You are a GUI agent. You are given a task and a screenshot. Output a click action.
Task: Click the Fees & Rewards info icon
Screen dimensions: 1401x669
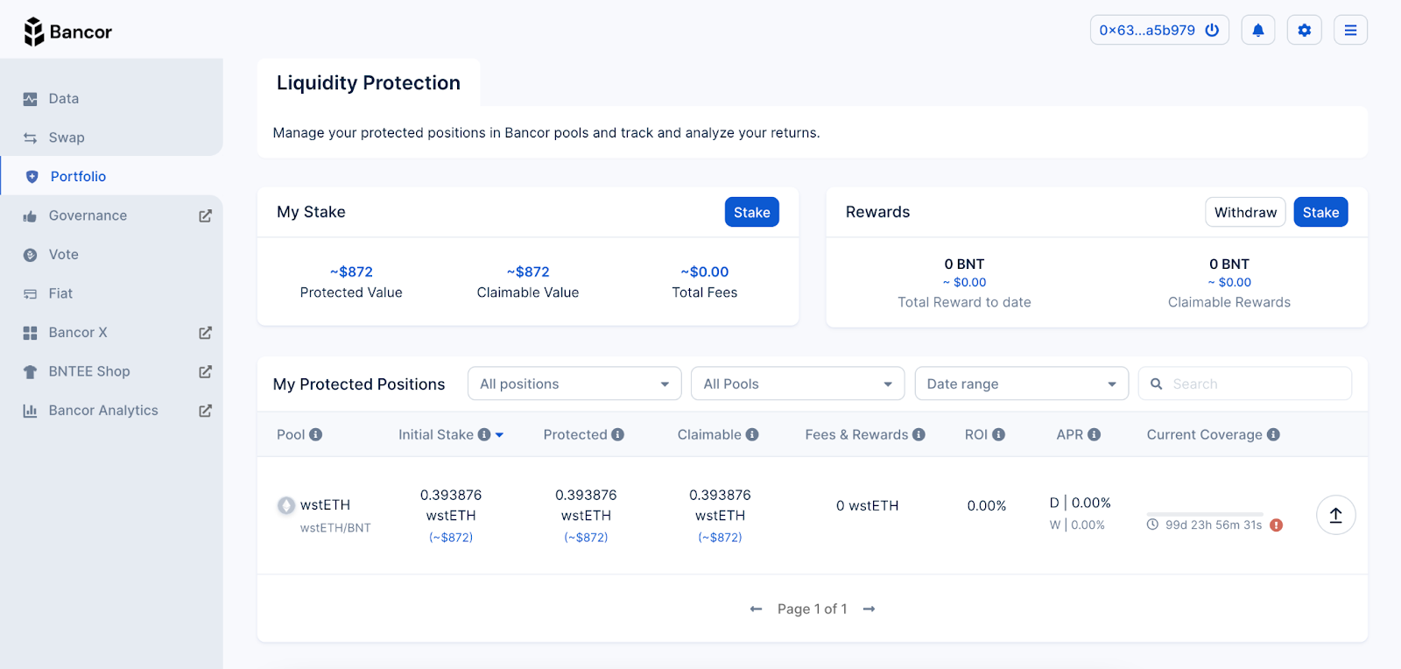(x=919, y=434)
